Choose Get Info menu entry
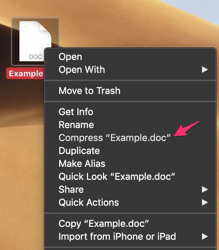 (x=130, y=112)
